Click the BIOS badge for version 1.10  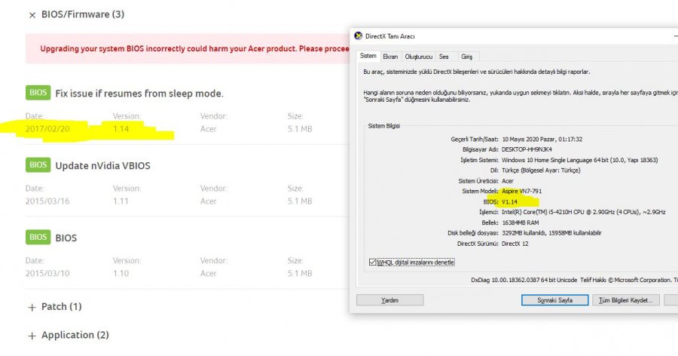pyautogui.click(x=38, y=238)
